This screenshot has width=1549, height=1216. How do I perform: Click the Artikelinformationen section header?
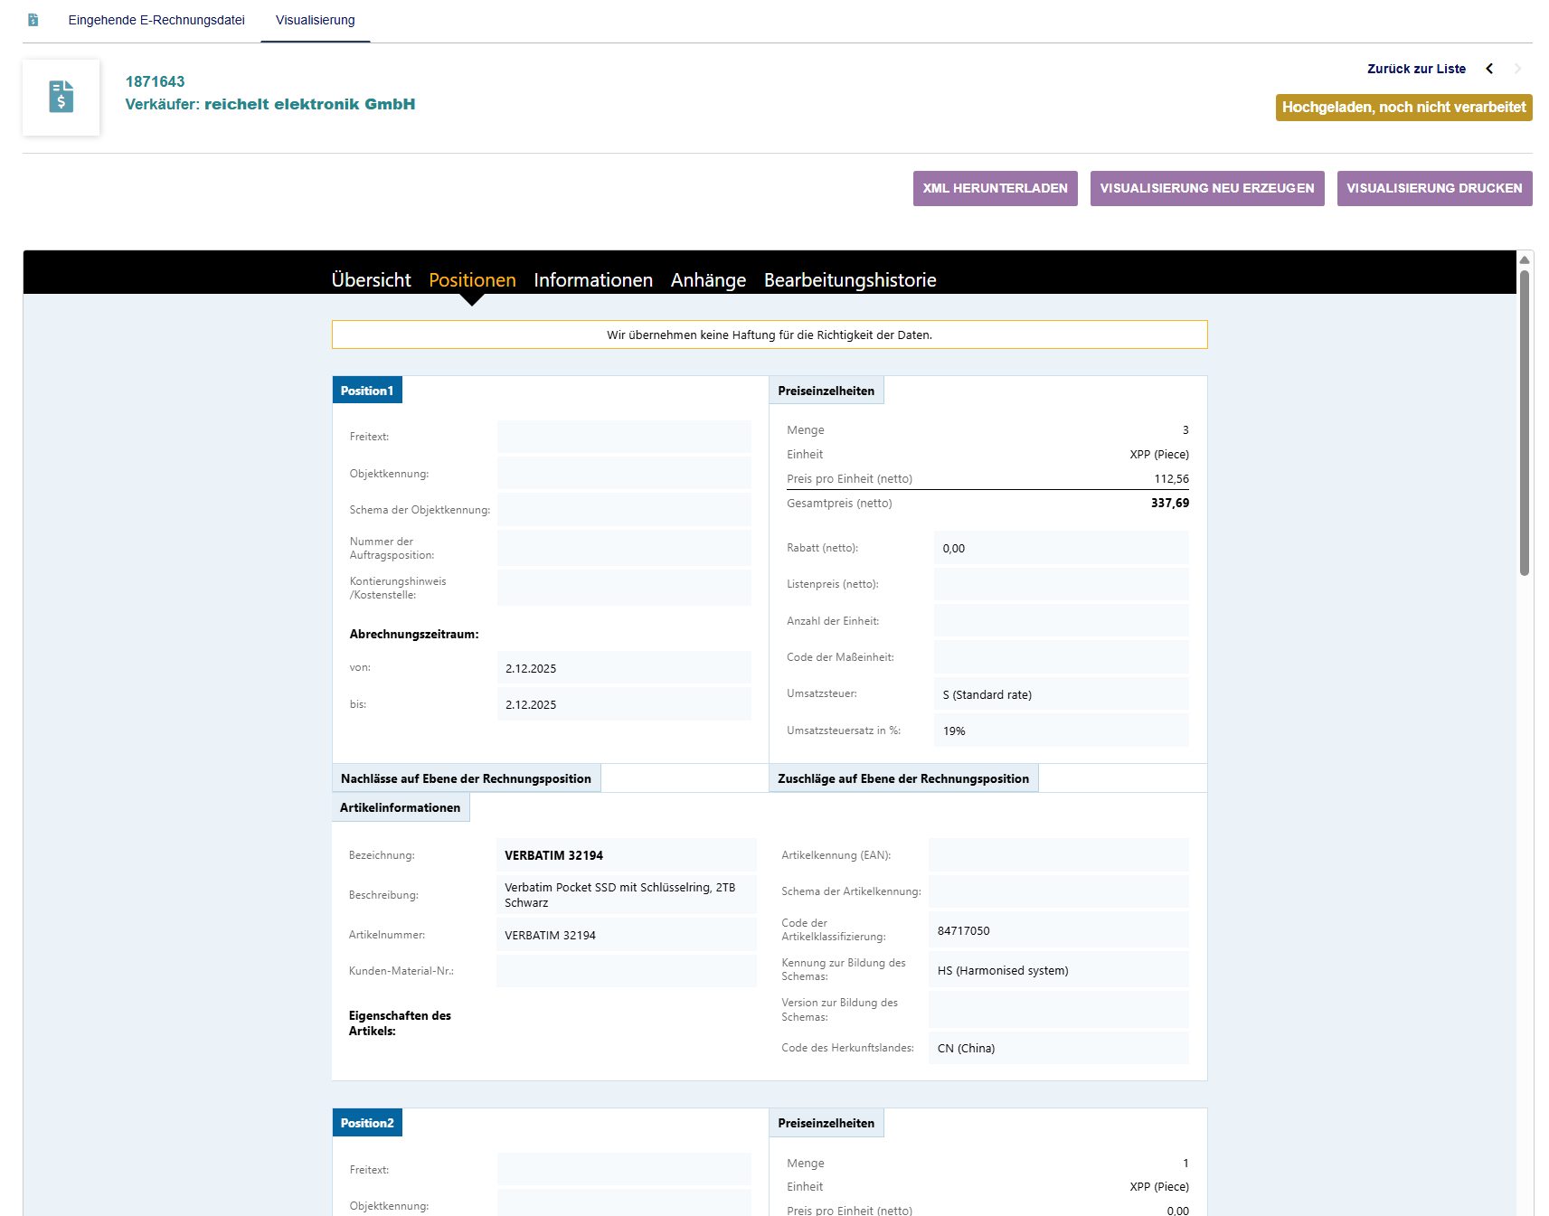[400, 807]
